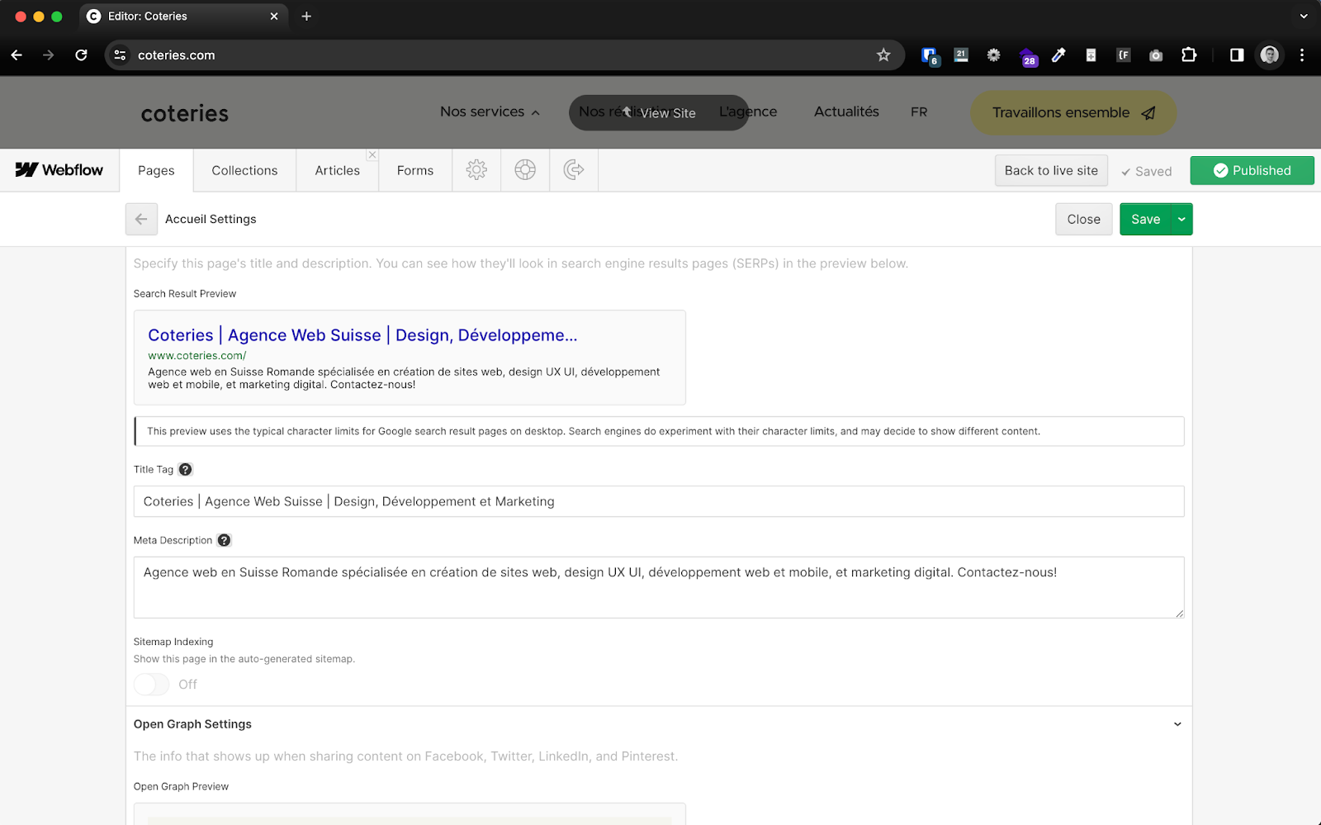Click the eyedropper extension icon

(x=1058, y=55)
